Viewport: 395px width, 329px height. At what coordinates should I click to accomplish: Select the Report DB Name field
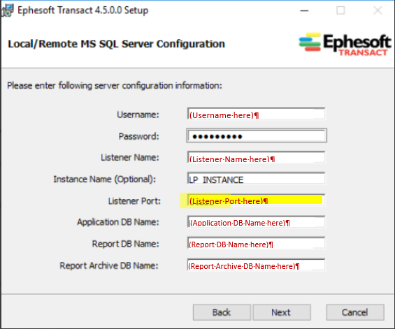click(x=256, y=244)
